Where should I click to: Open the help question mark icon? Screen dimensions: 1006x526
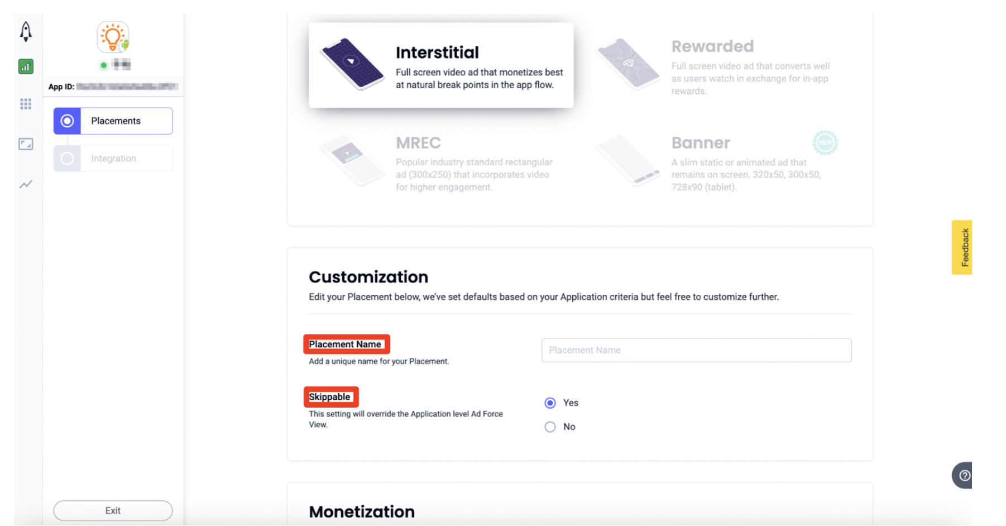point(964,476)
